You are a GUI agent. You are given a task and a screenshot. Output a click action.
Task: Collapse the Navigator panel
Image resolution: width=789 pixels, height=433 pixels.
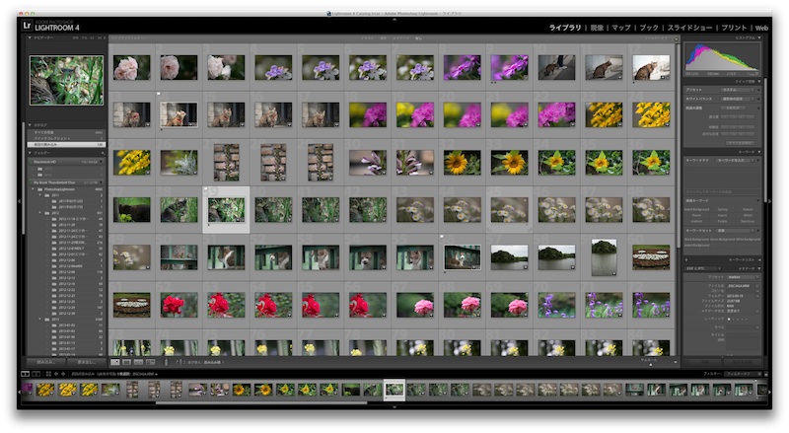pyautogui.click(x=30, y=37)
